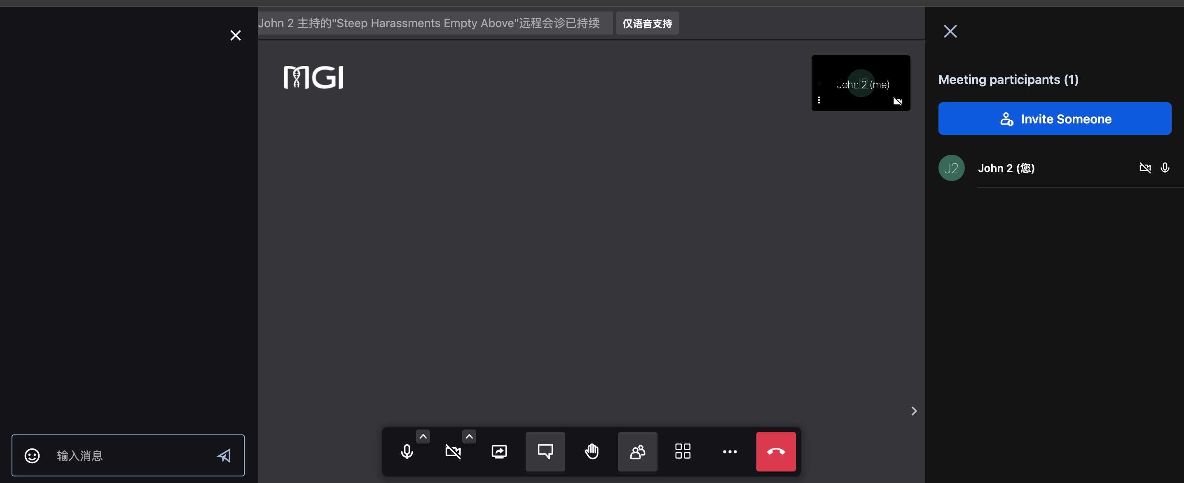Expand video options arrow beside camera
The image size is (1184, 483).
tap(469, 436)
